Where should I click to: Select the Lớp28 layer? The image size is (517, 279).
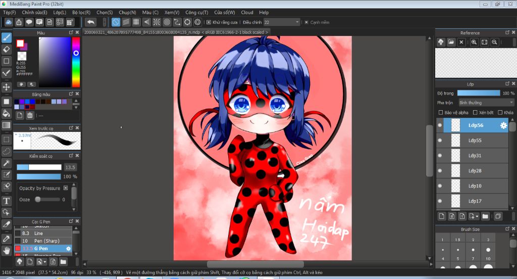pyautogui.click(x=472, y=171)
